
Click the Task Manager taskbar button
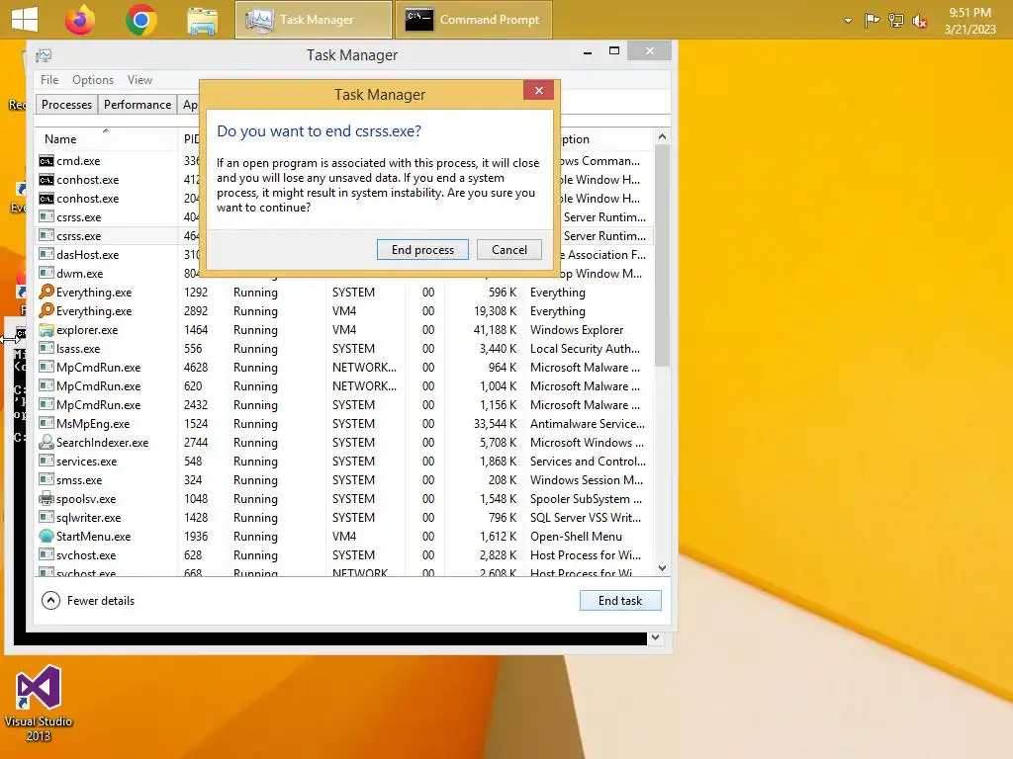click(314, 20)
